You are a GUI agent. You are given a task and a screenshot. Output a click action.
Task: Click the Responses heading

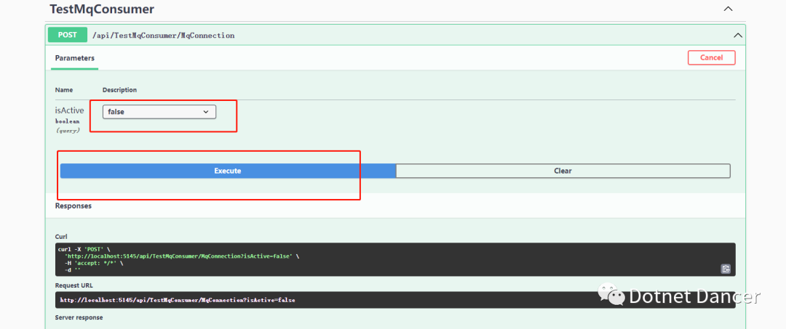point(74,206)
